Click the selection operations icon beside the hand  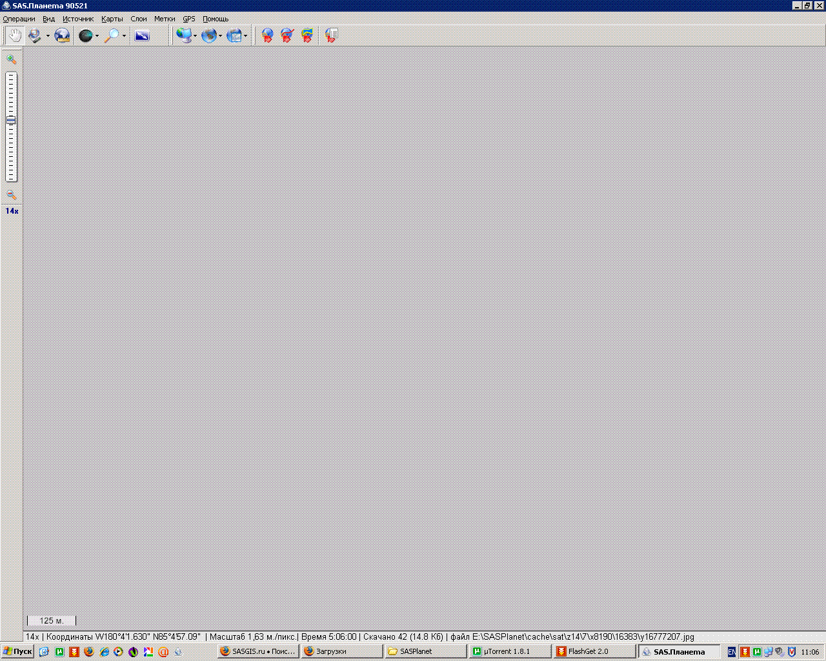[34, 36]
